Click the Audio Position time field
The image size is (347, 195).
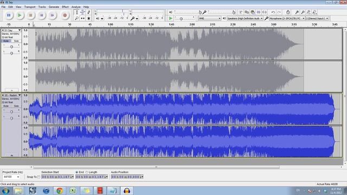pyautogui.click(x=127, y=177)
